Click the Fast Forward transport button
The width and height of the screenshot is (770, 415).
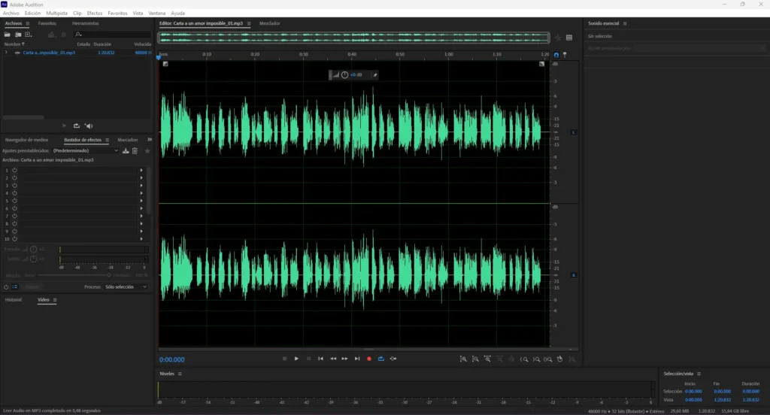344,359
